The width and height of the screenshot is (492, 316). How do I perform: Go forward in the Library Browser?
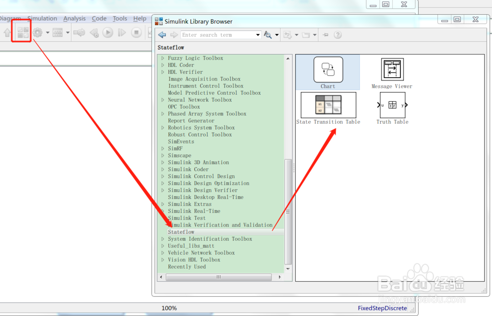click(x=174, y=35)
